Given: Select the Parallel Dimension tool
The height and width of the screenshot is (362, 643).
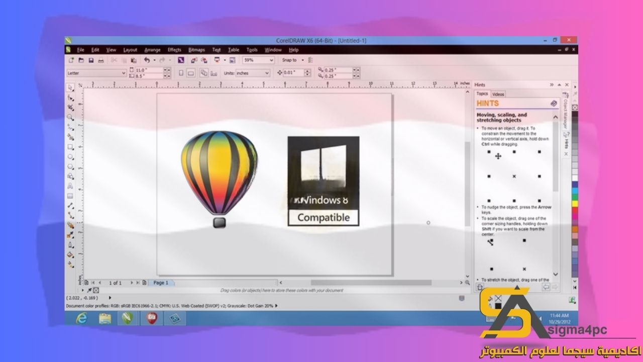Looking at the screenshot, I should (x=70, y=205).
